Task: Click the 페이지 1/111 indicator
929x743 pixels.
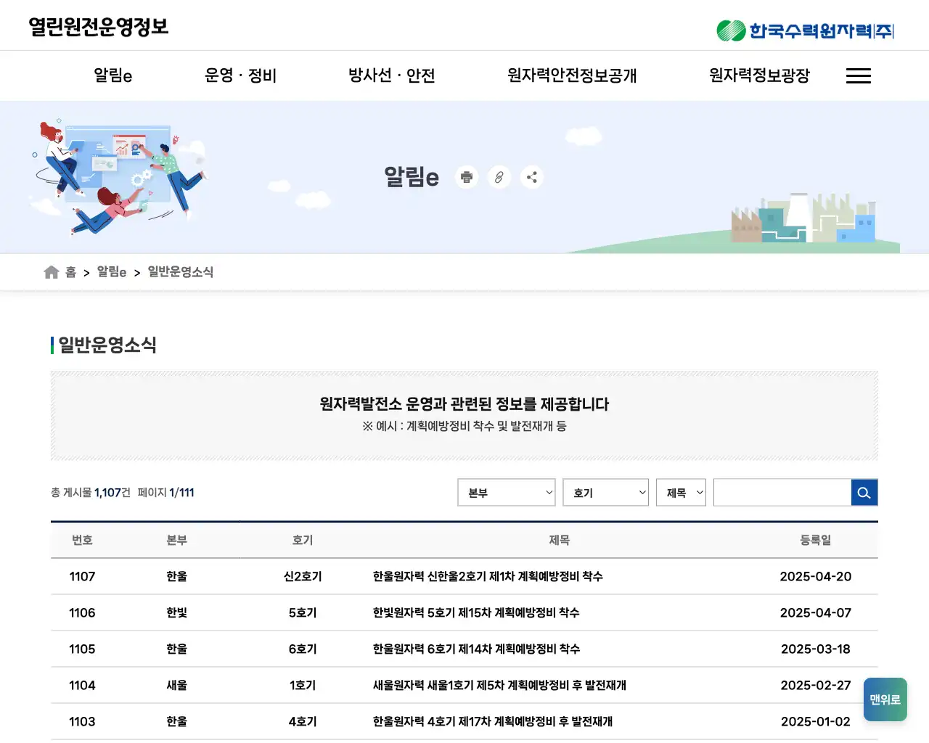Action: pyautogui.click(x=166, y=493)
